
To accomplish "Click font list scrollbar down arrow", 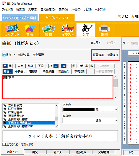I will pyautogui.click(x=57, y=126).
